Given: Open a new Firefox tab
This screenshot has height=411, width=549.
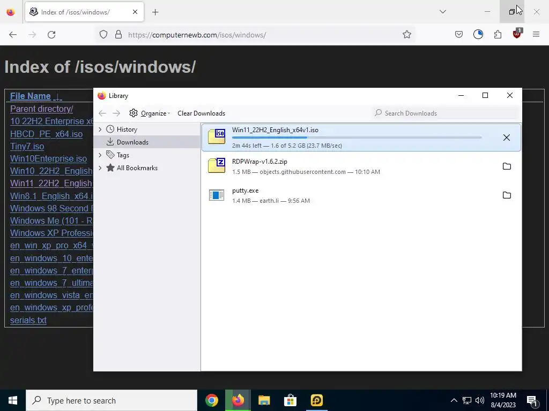Looking at the screenshot, I should [x=155, y=12].
